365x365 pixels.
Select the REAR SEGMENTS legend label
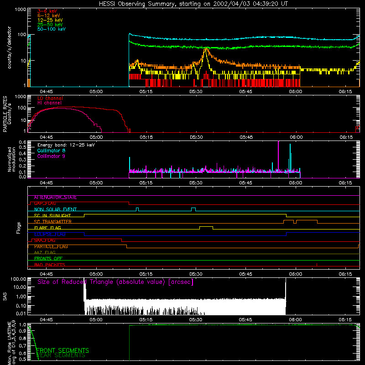(x=61, y=355)
